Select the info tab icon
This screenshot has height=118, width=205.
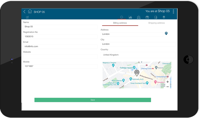pyautogui.click(x=122, y=17)
